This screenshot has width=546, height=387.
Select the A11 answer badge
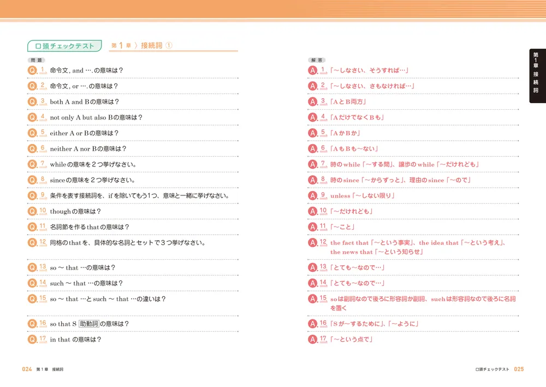click(x=312, y=226)
